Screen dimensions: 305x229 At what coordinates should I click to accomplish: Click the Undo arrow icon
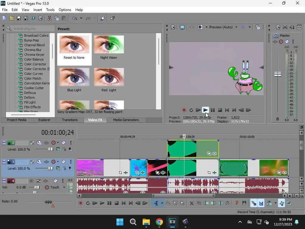coord(75,18)
